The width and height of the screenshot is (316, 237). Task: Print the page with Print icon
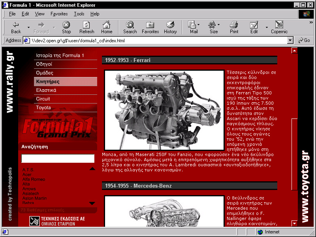pyautogui.click(x=234, y=28)
